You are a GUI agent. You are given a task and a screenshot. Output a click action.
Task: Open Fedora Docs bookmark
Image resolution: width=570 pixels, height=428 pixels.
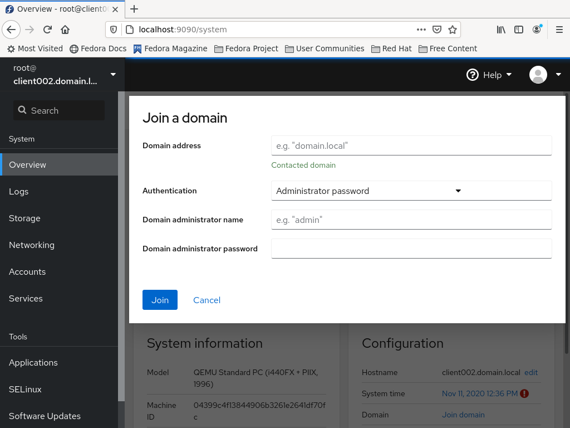point(98,49)
